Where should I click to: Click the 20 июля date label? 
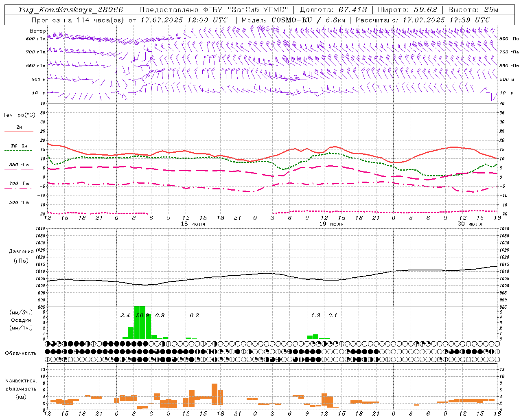(x=470, y=224)
